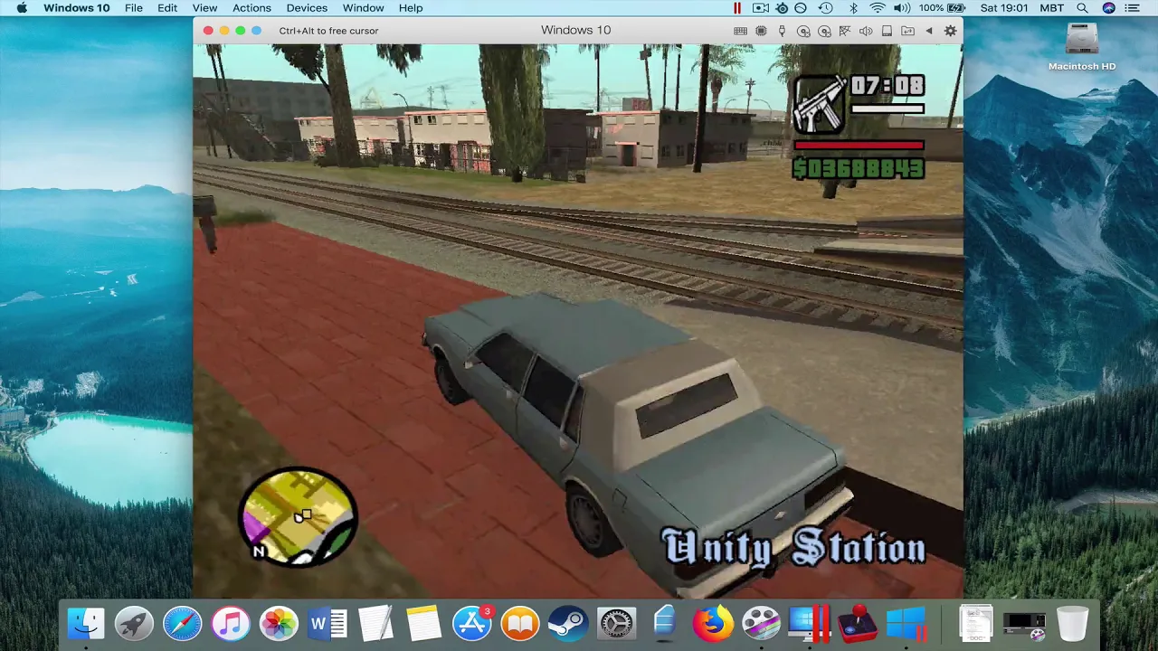1158x651 pixels.
Task: Open Photos app in the Dock
Action: pyautogui.click(x=279, y=624)
